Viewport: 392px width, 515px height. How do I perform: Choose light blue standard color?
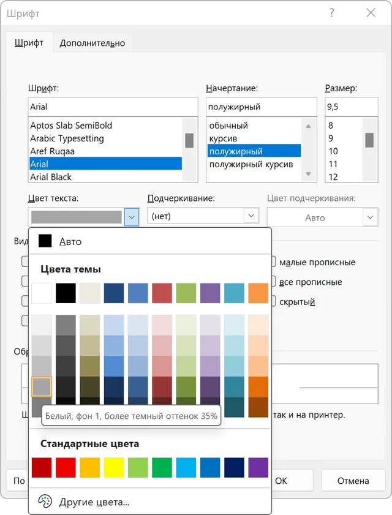186,467
